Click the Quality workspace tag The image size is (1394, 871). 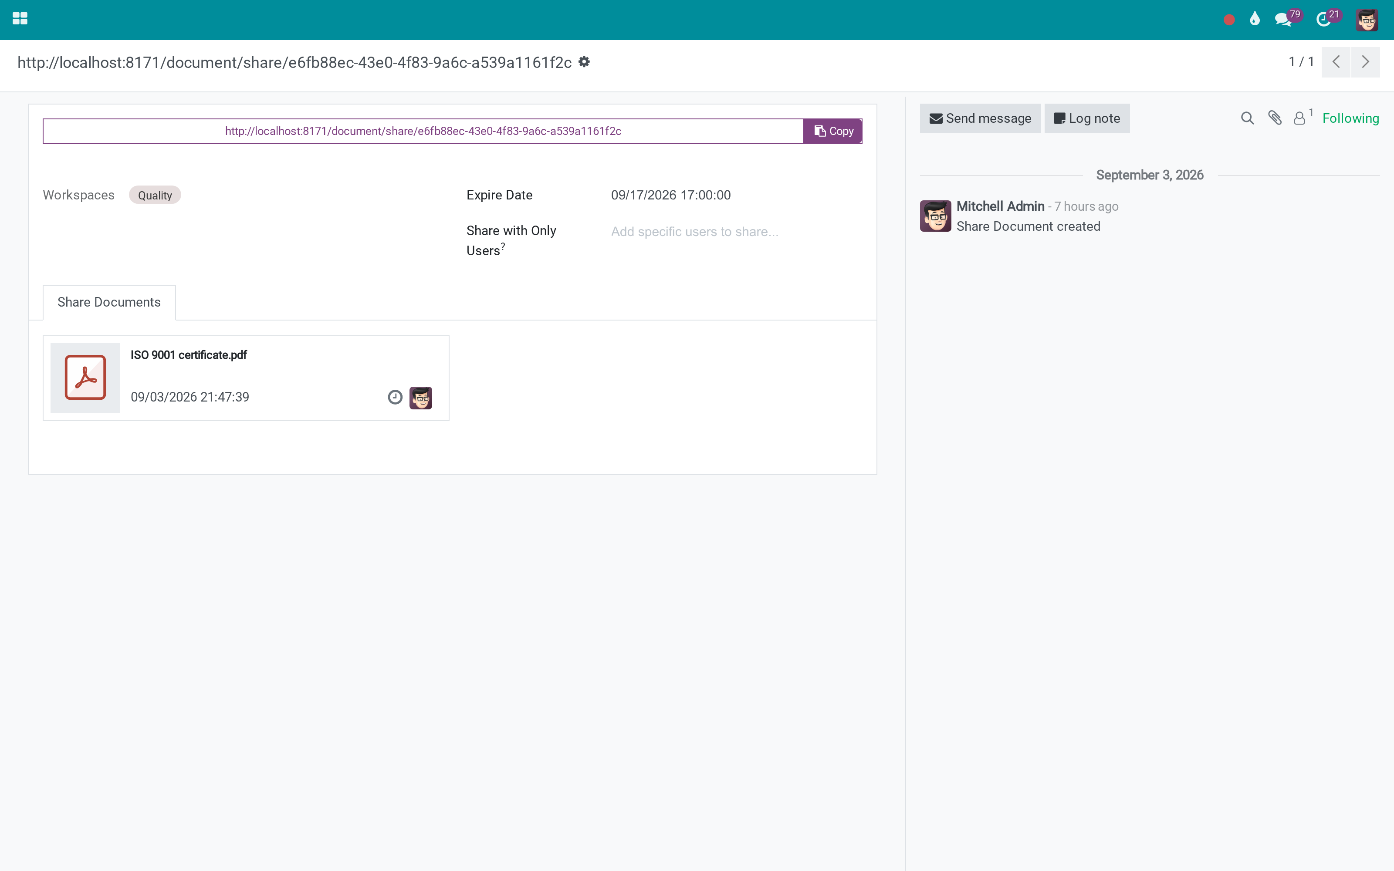pos(155,195)
